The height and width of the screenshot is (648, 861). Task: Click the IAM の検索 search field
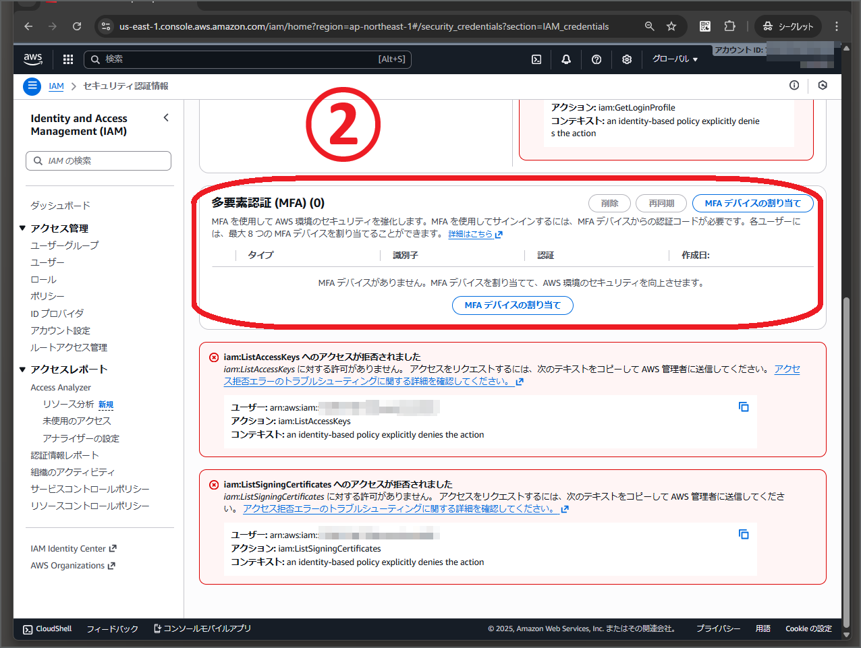[98, 160]
